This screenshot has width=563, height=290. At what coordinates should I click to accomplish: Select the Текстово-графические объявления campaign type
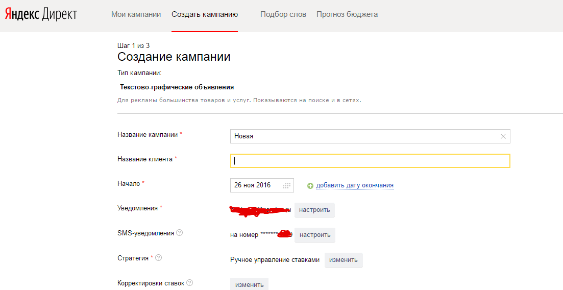(177, 87)
